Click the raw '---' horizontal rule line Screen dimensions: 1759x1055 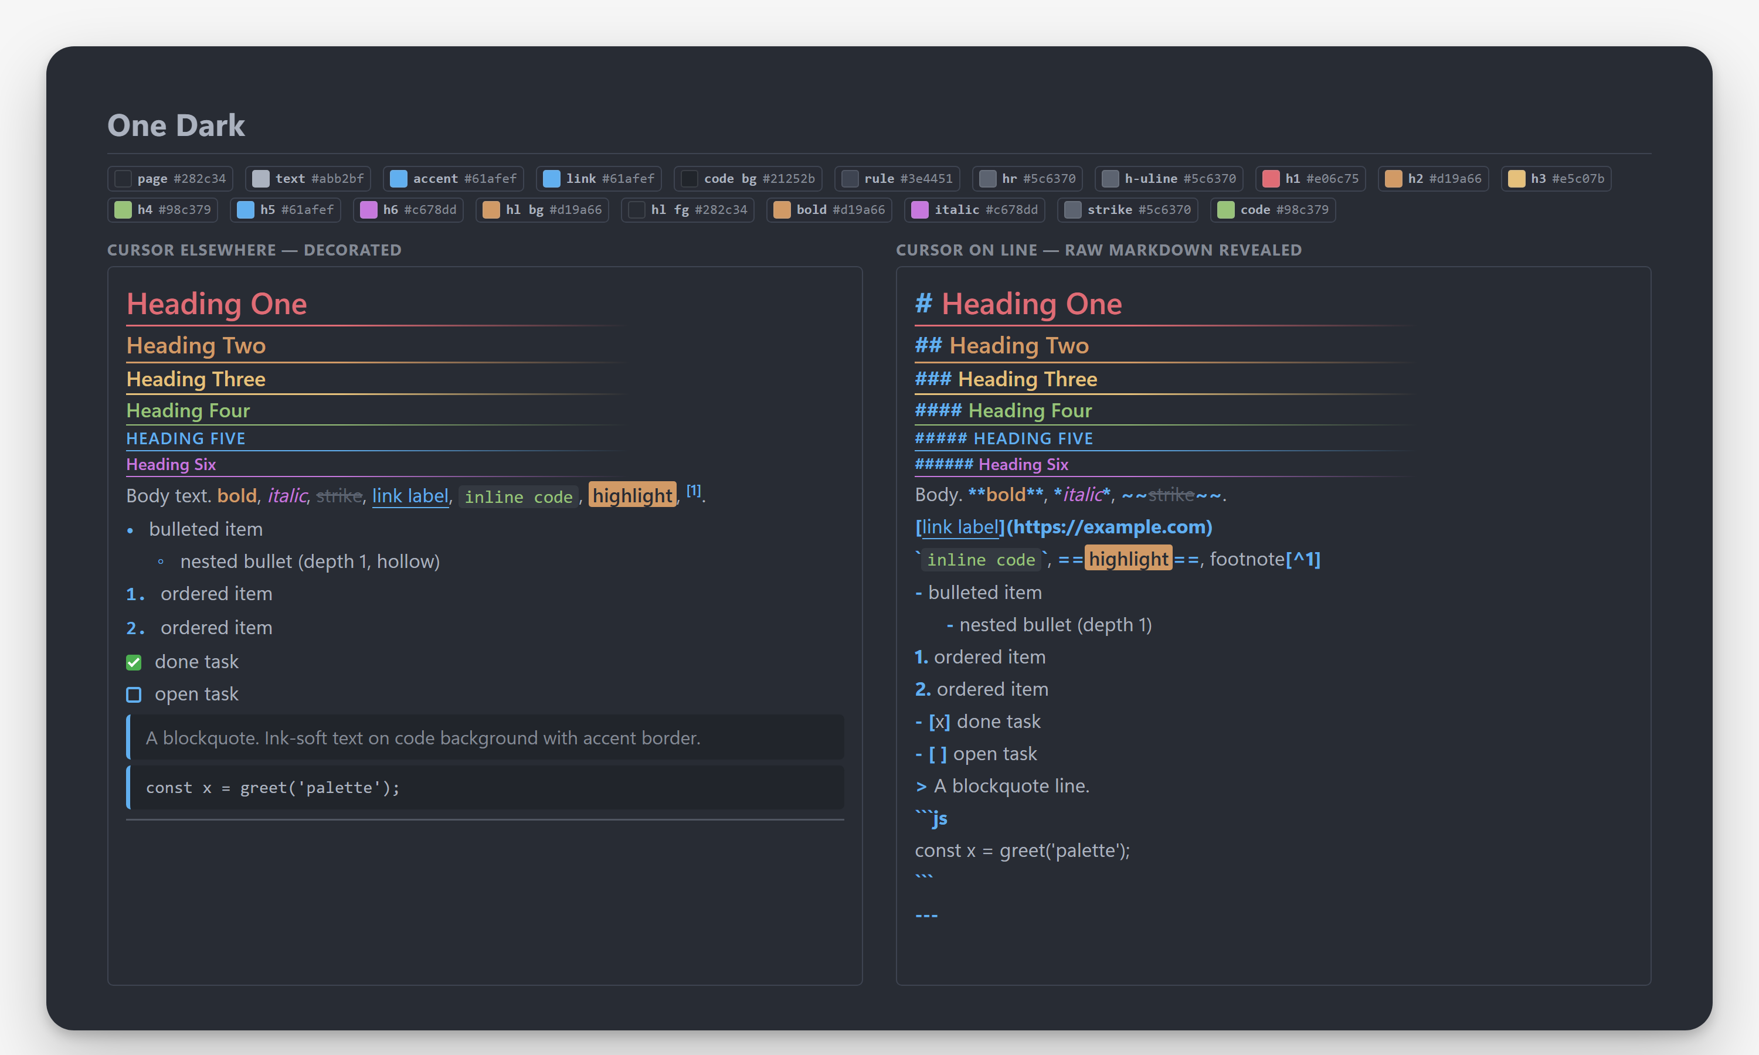[x=926, y=916]
